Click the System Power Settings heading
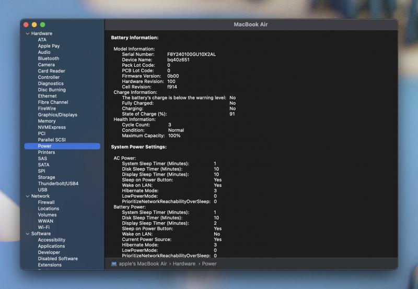The image size is (418, 289). click(x=138, y=147)
